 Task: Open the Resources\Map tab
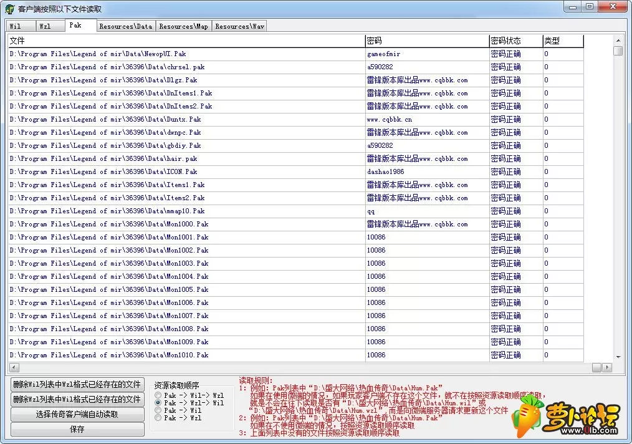click(183, 26)
